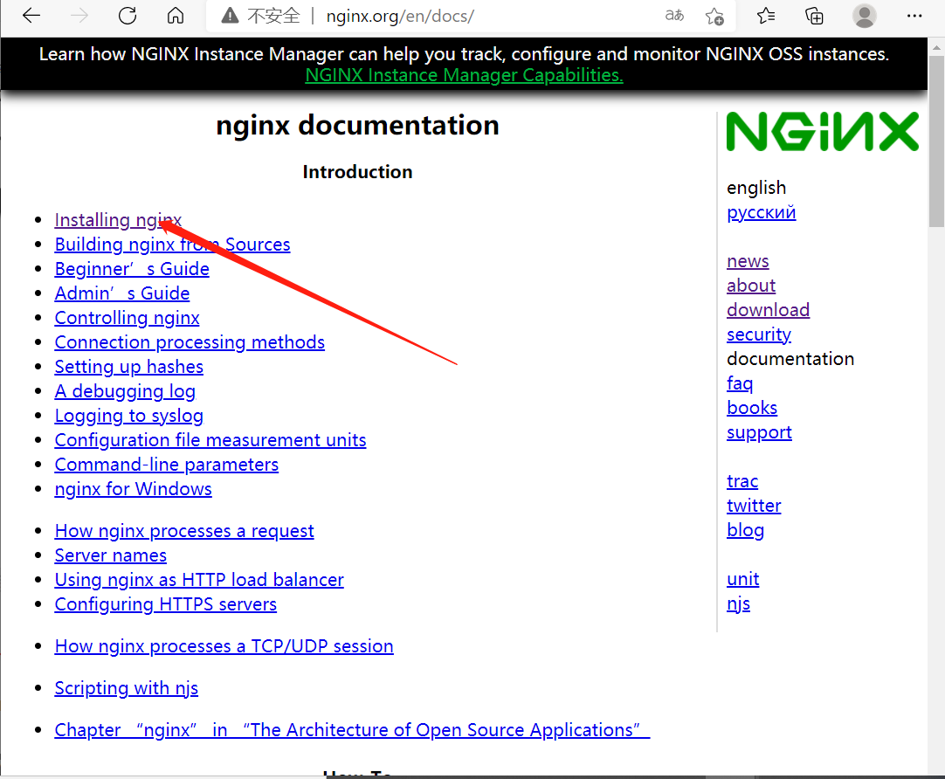Go to the nginx download page

[x=768, y=309]
